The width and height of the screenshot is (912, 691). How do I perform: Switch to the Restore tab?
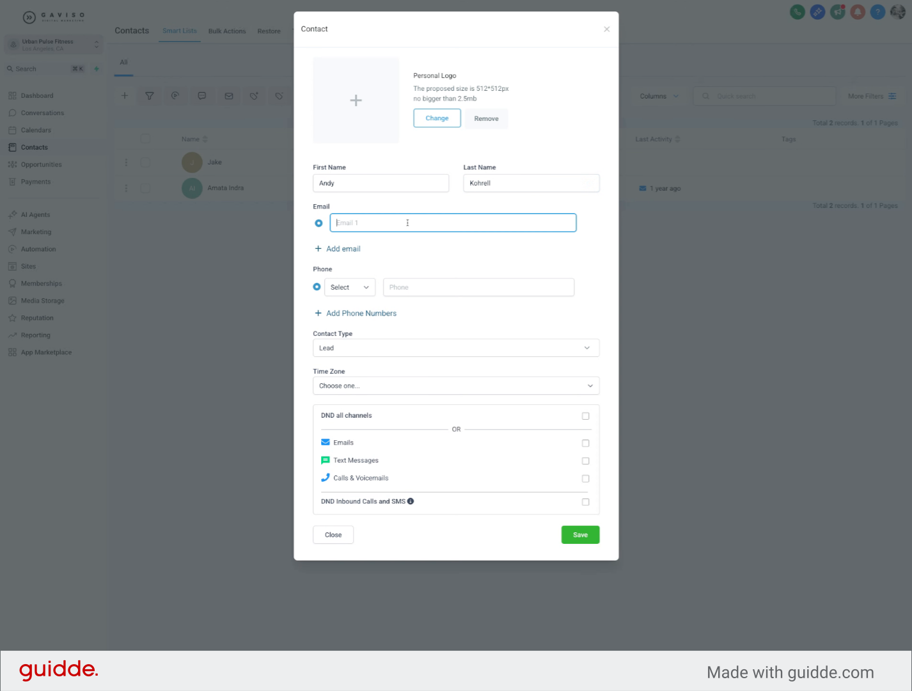(269, 31)
